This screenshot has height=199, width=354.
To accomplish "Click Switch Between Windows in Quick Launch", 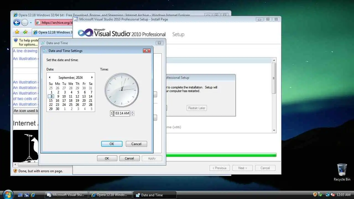I will [27, 195].
